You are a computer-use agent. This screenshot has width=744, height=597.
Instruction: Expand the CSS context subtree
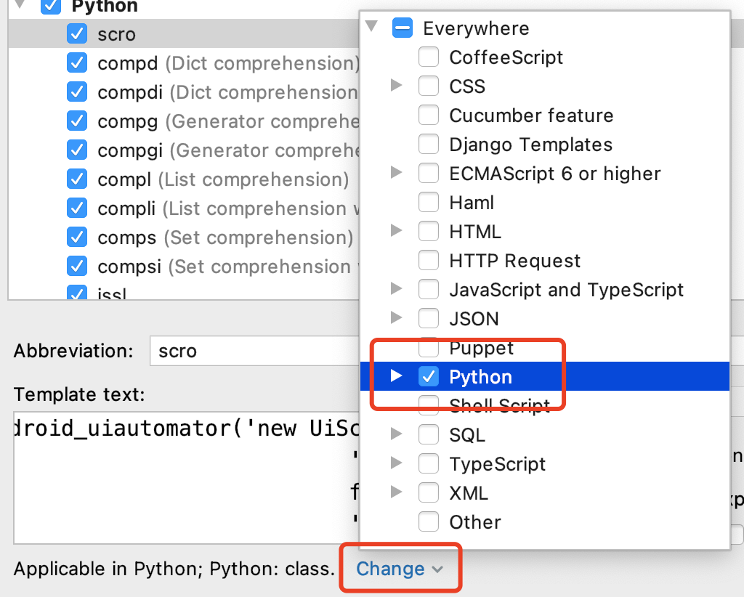(x=396, y=86)
